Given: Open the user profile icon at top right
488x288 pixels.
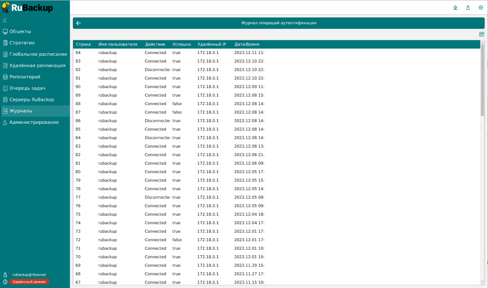Looking at the screenshot, I should click(x=468, y=8).
